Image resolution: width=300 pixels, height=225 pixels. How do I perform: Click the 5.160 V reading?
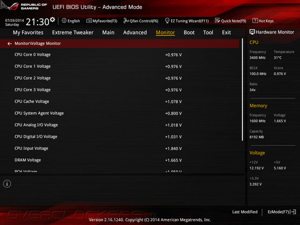coord(280,168)
